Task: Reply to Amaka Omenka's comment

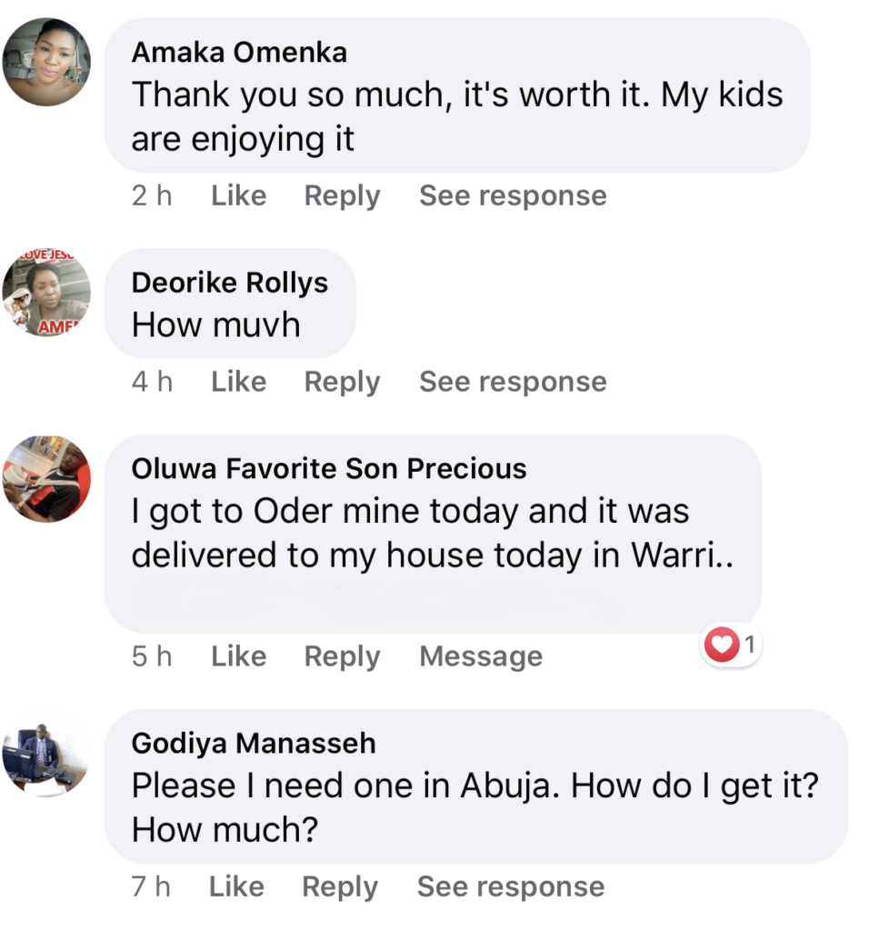Action: [342, 195]
